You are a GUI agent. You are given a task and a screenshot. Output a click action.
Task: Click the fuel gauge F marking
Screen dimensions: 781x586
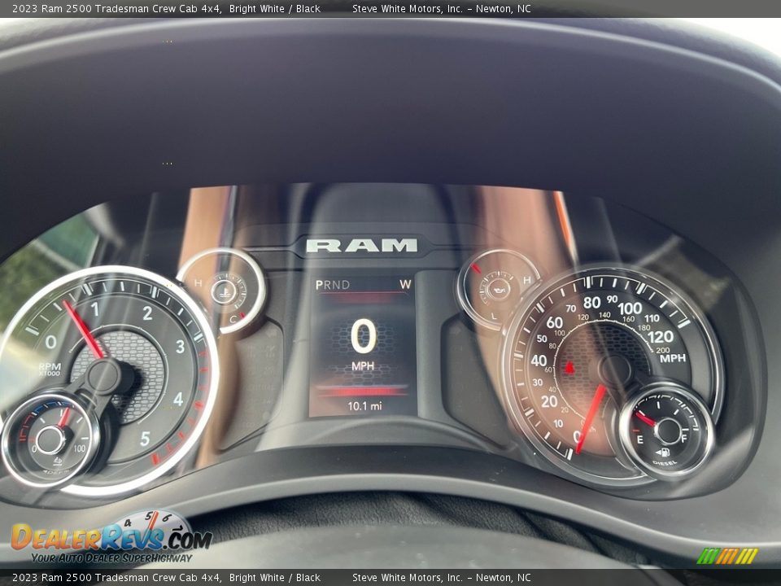[683, 439]
